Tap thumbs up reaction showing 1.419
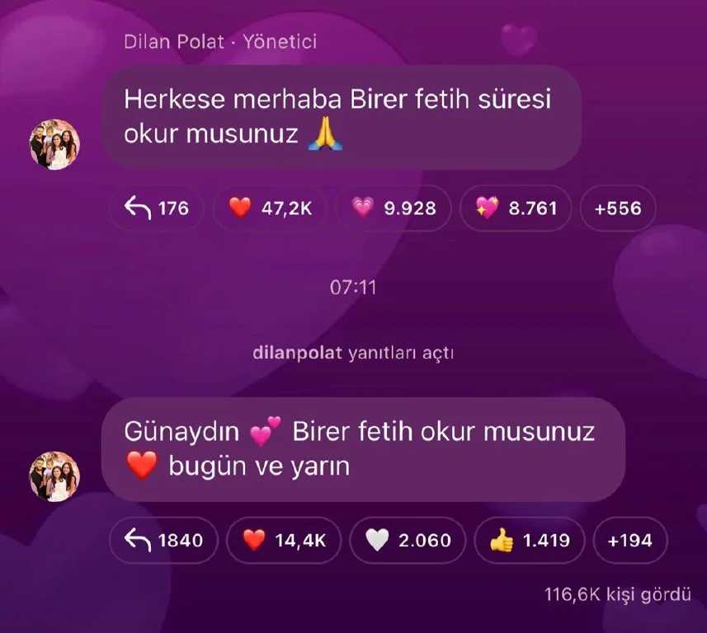This screenshot has width=707, height=633. 530,540
